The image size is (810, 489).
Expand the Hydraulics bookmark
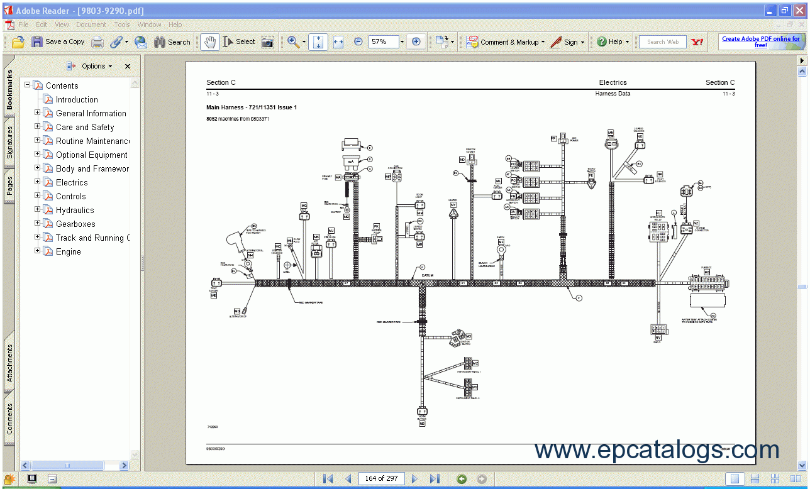pos(37,209)
